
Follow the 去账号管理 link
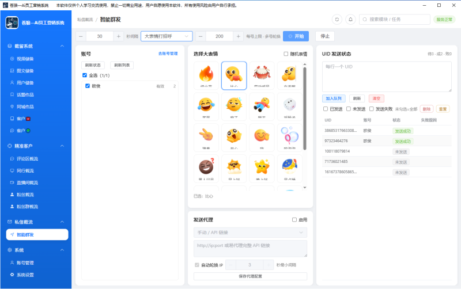[168, 54]
